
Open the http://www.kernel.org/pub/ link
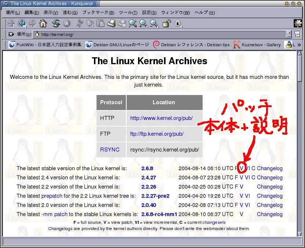[x=161, y=118]
